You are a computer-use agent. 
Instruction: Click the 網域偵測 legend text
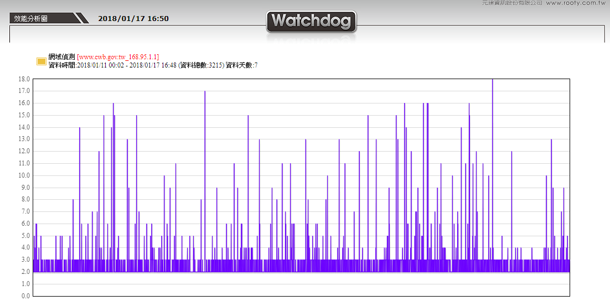coord(61,57)
